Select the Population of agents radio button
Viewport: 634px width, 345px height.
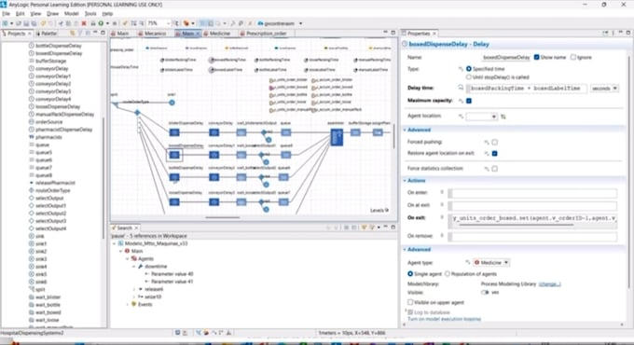[448, 274]
